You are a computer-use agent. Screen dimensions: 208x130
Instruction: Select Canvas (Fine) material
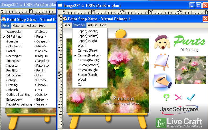pos(90,50)
